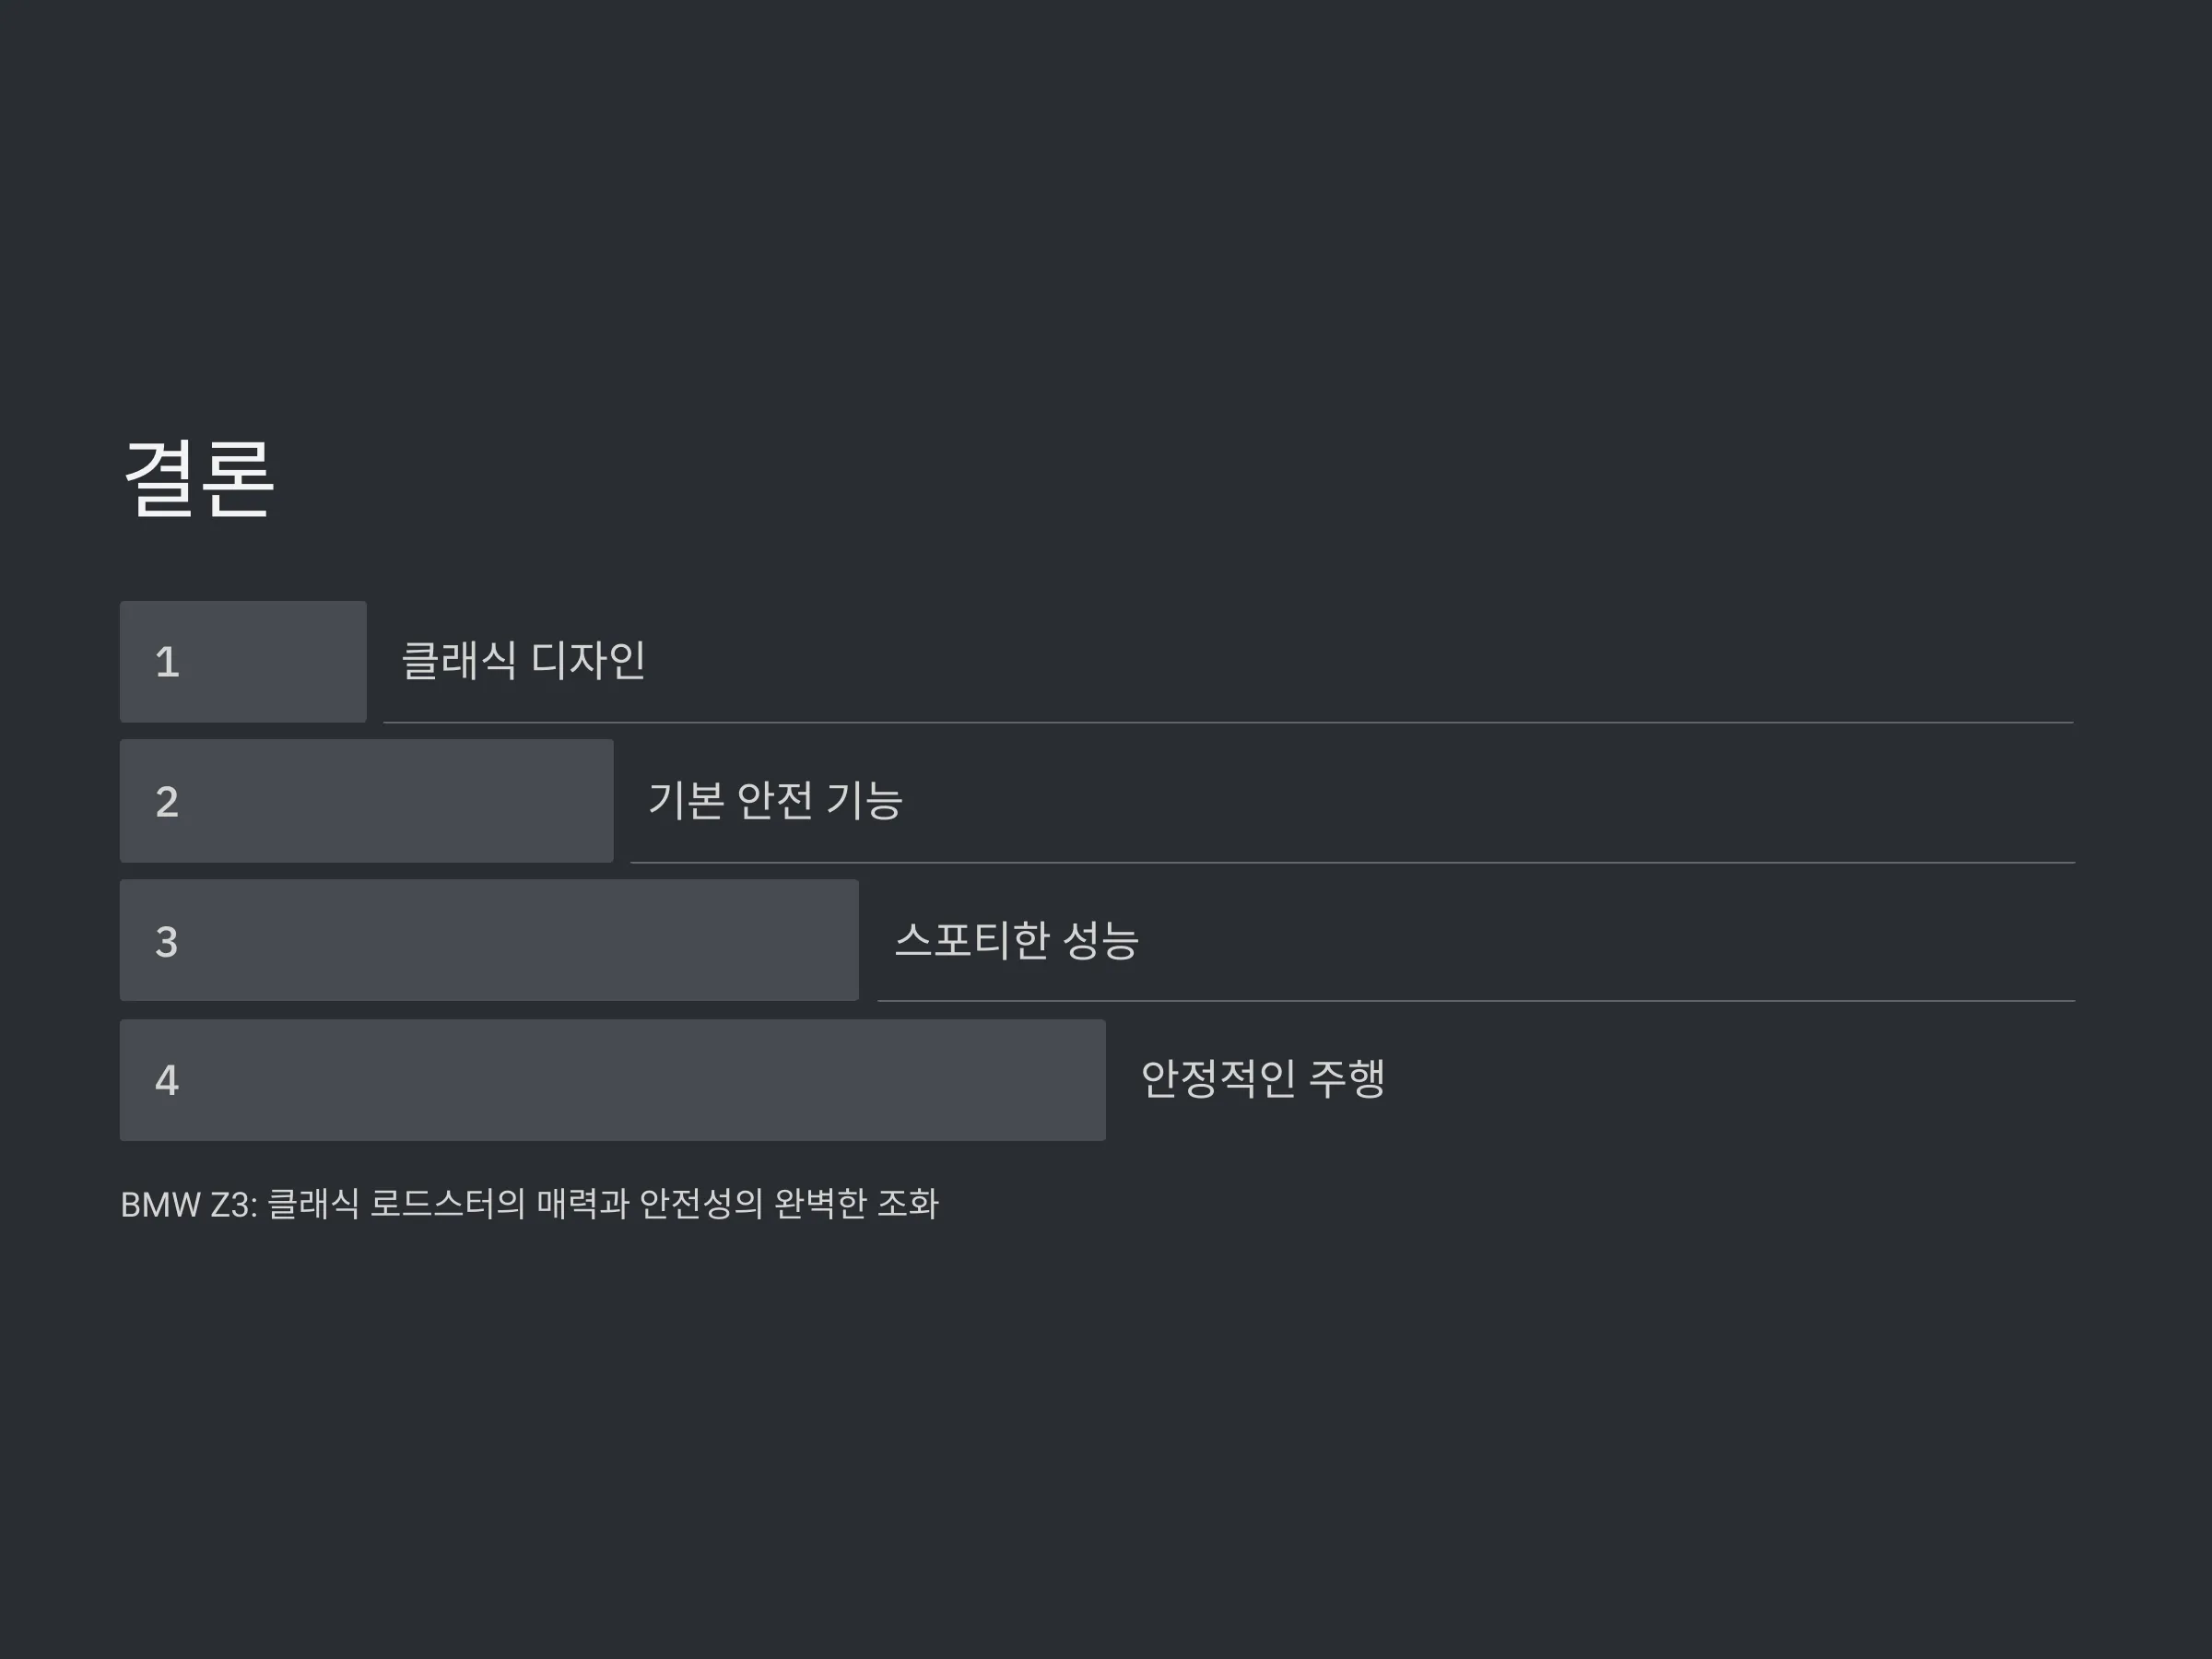Click the divider line under 스포티한 성능
Screen dimensions: 2212x1659
point(1476,1000)
